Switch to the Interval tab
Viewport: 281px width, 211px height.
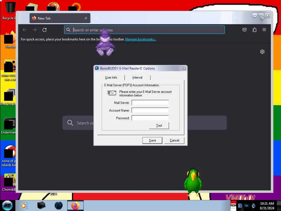coord(137,77)
